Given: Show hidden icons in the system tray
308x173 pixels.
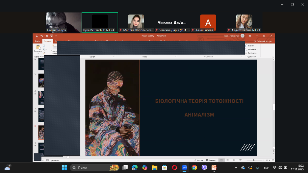Looking at the screenshot, I should [235, 168].
